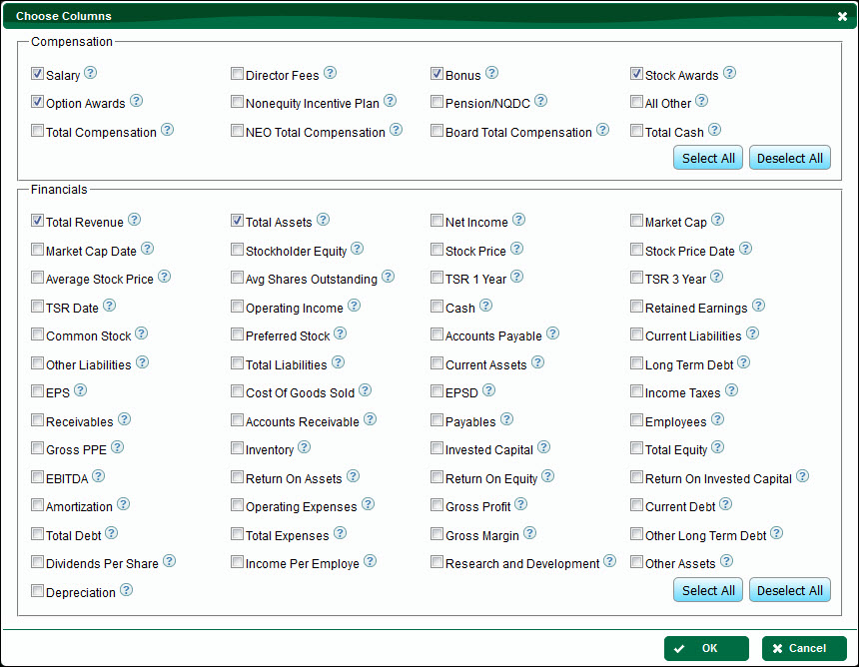Tick the Gross Margin checkbox
Image resolution: width=859 pixels, height=667 pixels.
(436, 534)
